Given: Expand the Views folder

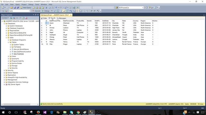Looking at the screenshot, I should [8, 56].
